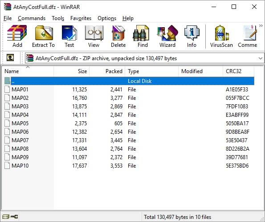This screenshot has height=222, width=265.
Task: Open the archive path dropdown
Action: point(260,58)
